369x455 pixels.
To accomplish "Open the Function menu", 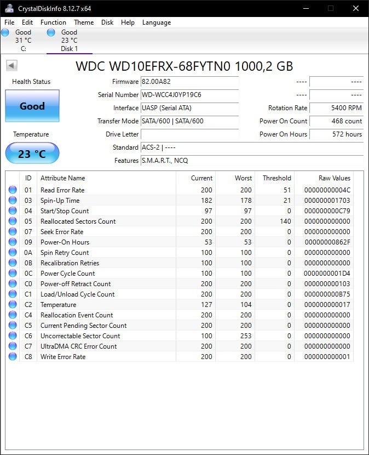I will 53,22.
